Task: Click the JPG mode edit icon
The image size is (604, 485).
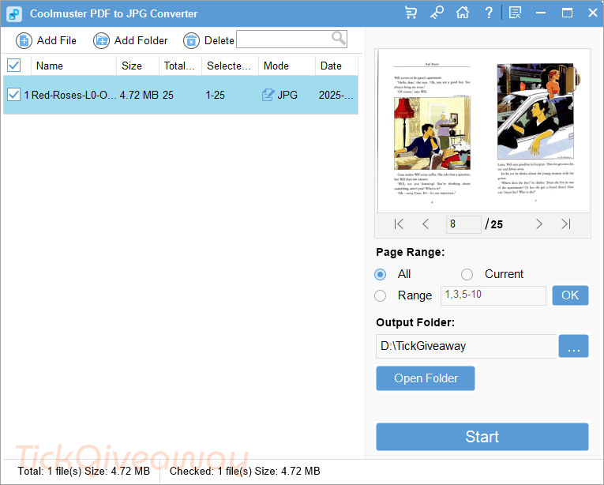Action: 268,95
